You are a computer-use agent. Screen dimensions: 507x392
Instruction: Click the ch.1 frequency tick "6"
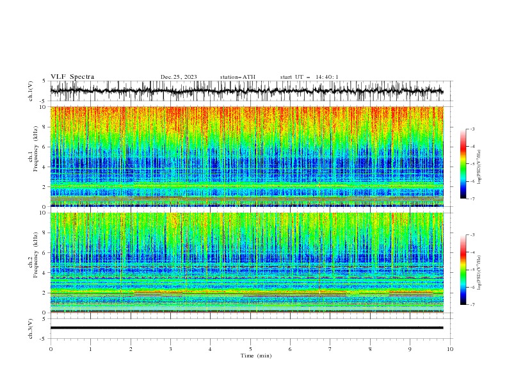pyautogui.click(x=45, y=147)
